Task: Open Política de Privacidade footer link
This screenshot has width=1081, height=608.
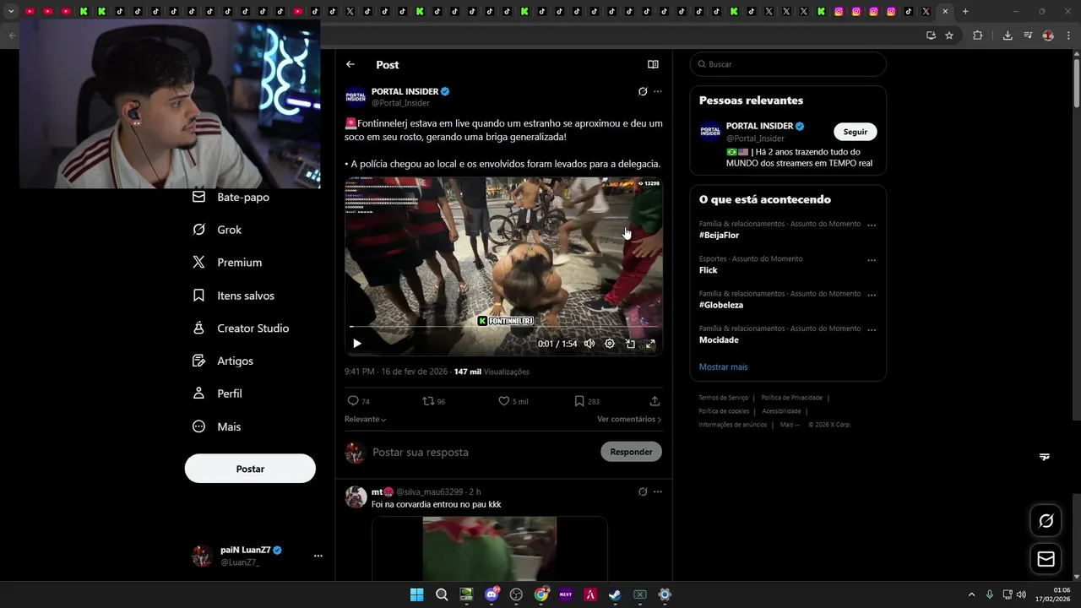Action: point(791,398)
